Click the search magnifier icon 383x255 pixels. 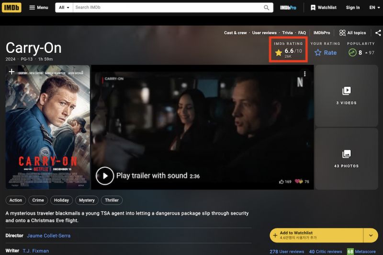point(267,8)
